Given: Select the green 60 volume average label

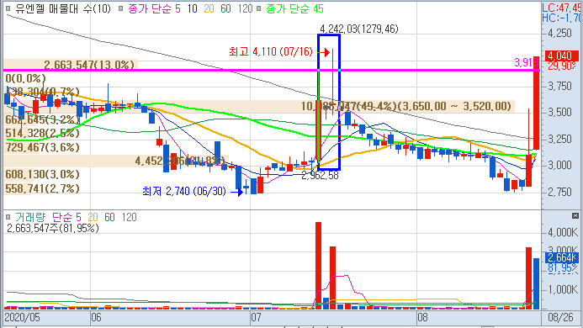Looking at the screenshot, I should pyautogui.click(x=109, y=217).
